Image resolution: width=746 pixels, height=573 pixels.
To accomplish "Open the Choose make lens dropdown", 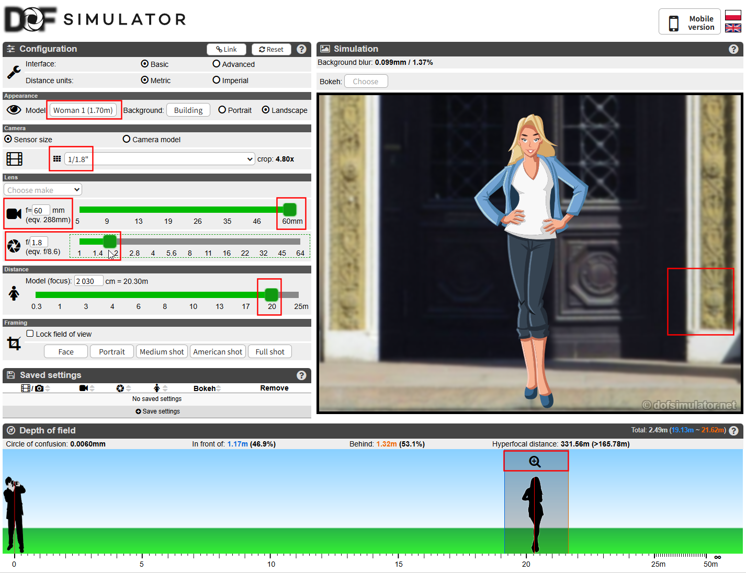I will click(x=43, y=190).
